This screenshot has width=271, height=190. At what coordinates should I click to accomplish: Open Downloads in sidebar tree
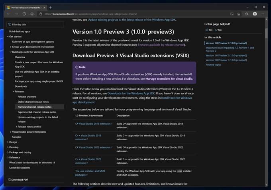[21, 86]
